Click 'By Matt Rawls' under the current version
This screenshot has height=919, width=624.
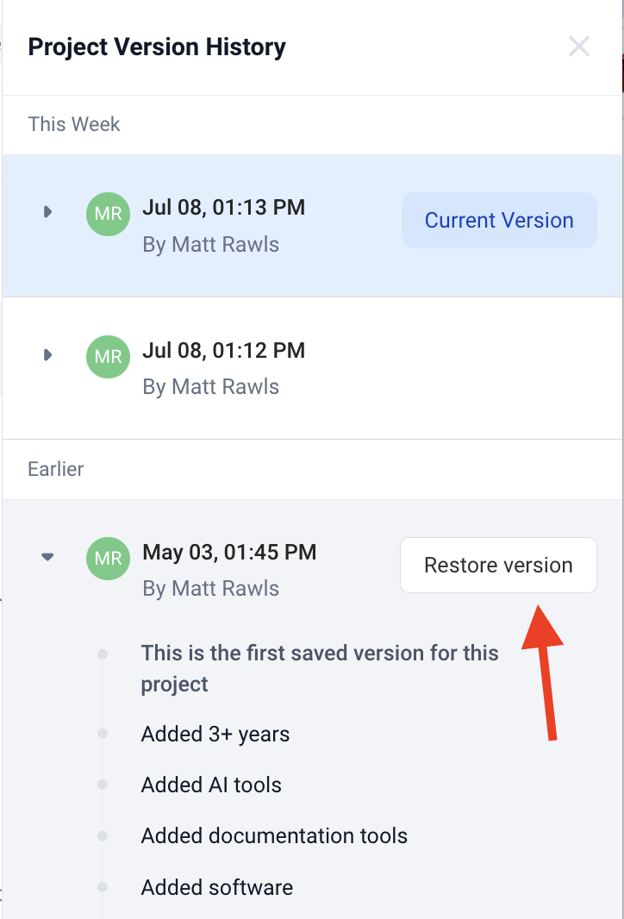click(x=210, y=244)
